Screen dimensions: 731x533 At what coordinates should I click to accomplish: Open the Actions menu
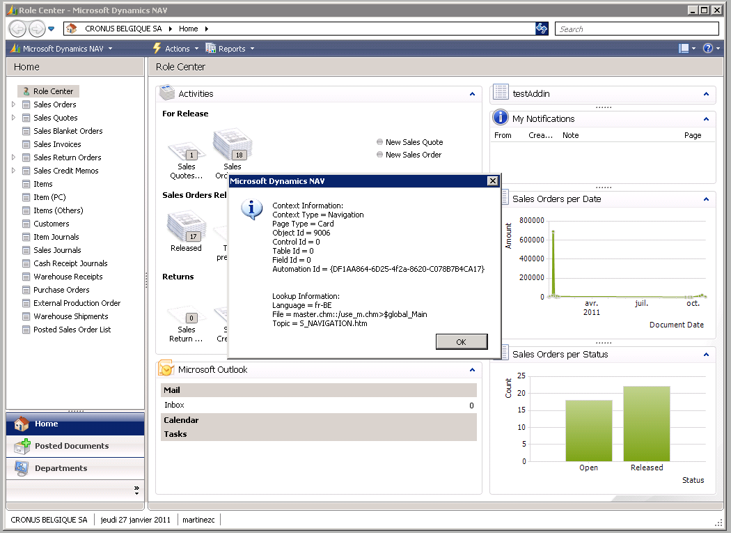[177, 49]
